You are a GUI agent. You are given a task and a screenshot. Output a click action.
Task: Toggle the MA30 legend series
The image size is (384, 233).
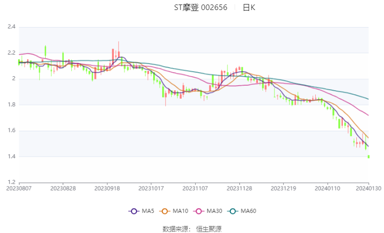208,211
